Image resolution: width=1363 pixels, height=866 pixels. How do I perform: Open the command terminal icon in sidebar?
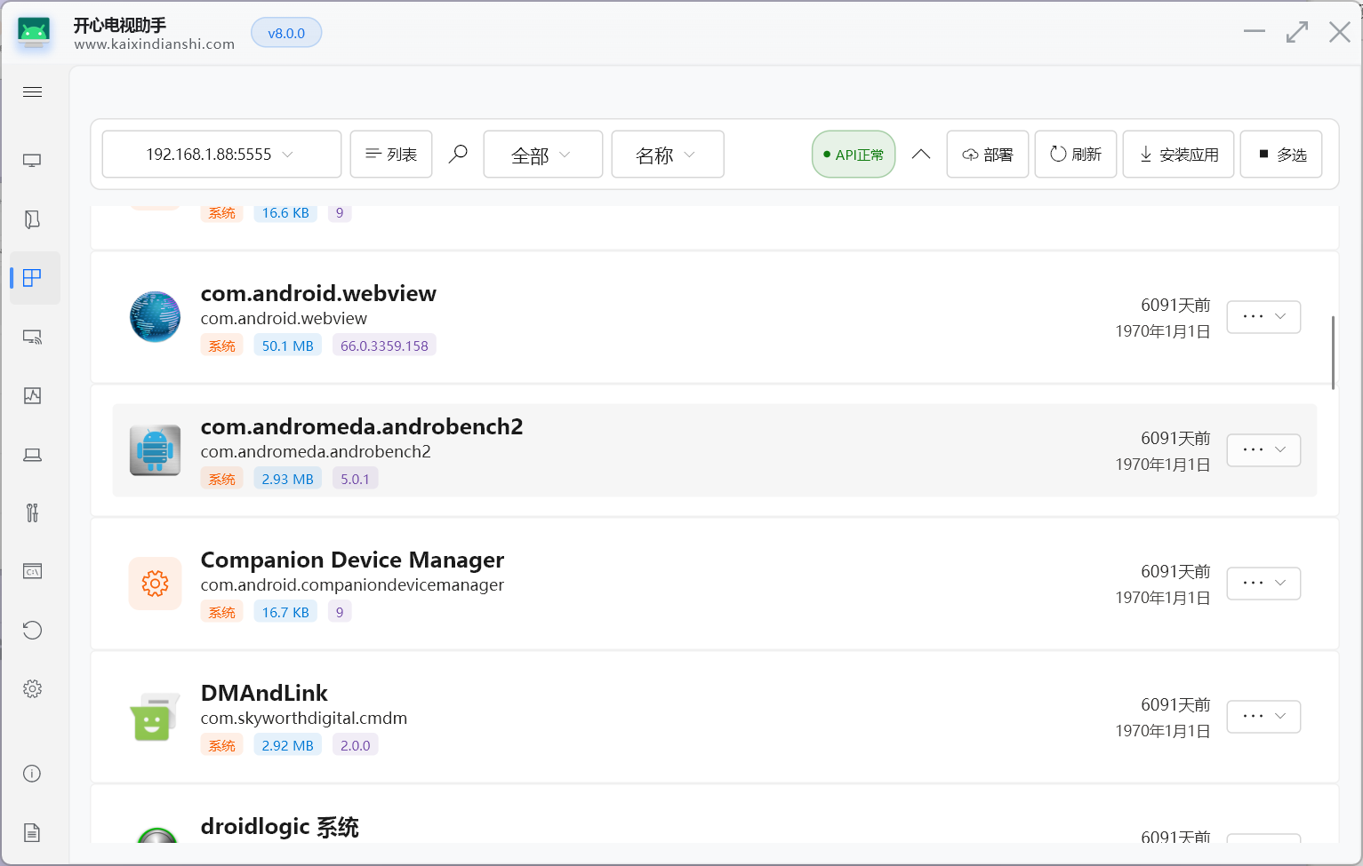click(x=32, y=572)
